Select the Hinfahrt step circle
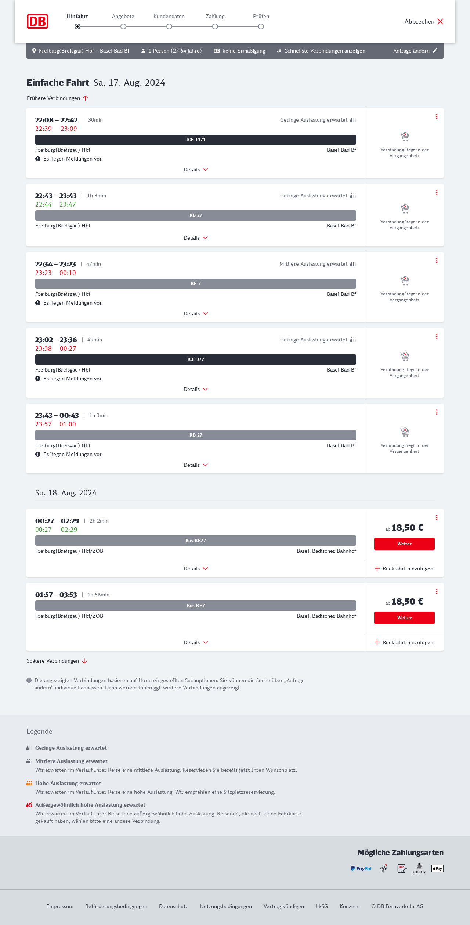This screenshot has height=925, width=470. click(x=77, y=26)
